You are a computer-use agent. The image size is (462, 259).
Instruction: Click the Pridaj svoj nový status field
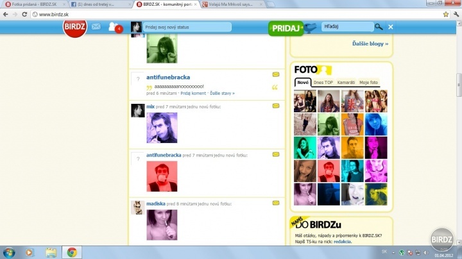coord(187,27)
